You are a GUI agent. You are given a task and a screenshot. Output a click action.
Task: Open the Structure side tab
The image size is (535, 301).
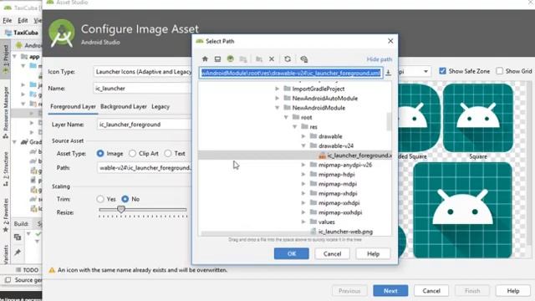click(x=6, y=169)
